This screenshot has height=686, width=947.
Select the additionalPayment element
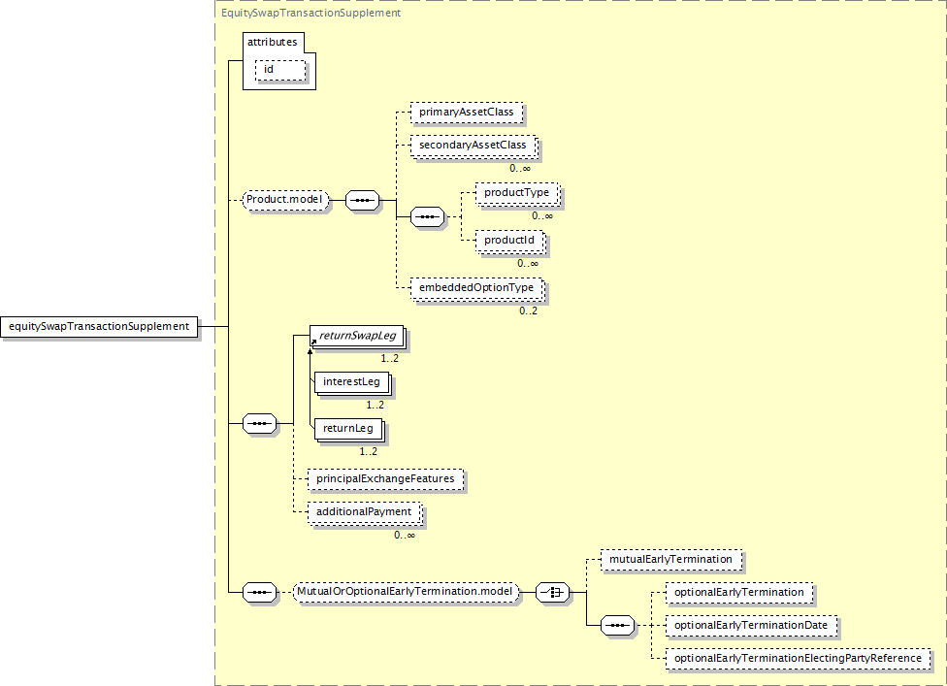363,511
